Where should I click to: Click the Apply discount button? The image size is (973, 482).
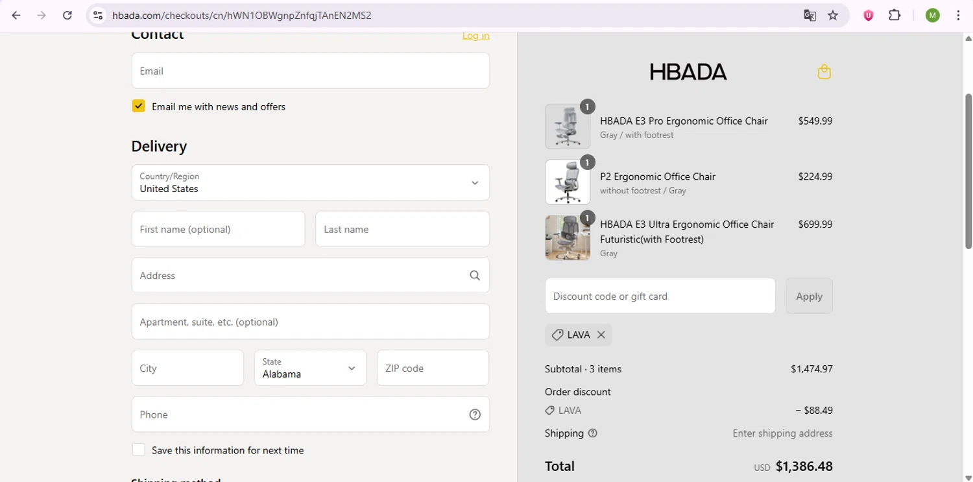[809, 296]
